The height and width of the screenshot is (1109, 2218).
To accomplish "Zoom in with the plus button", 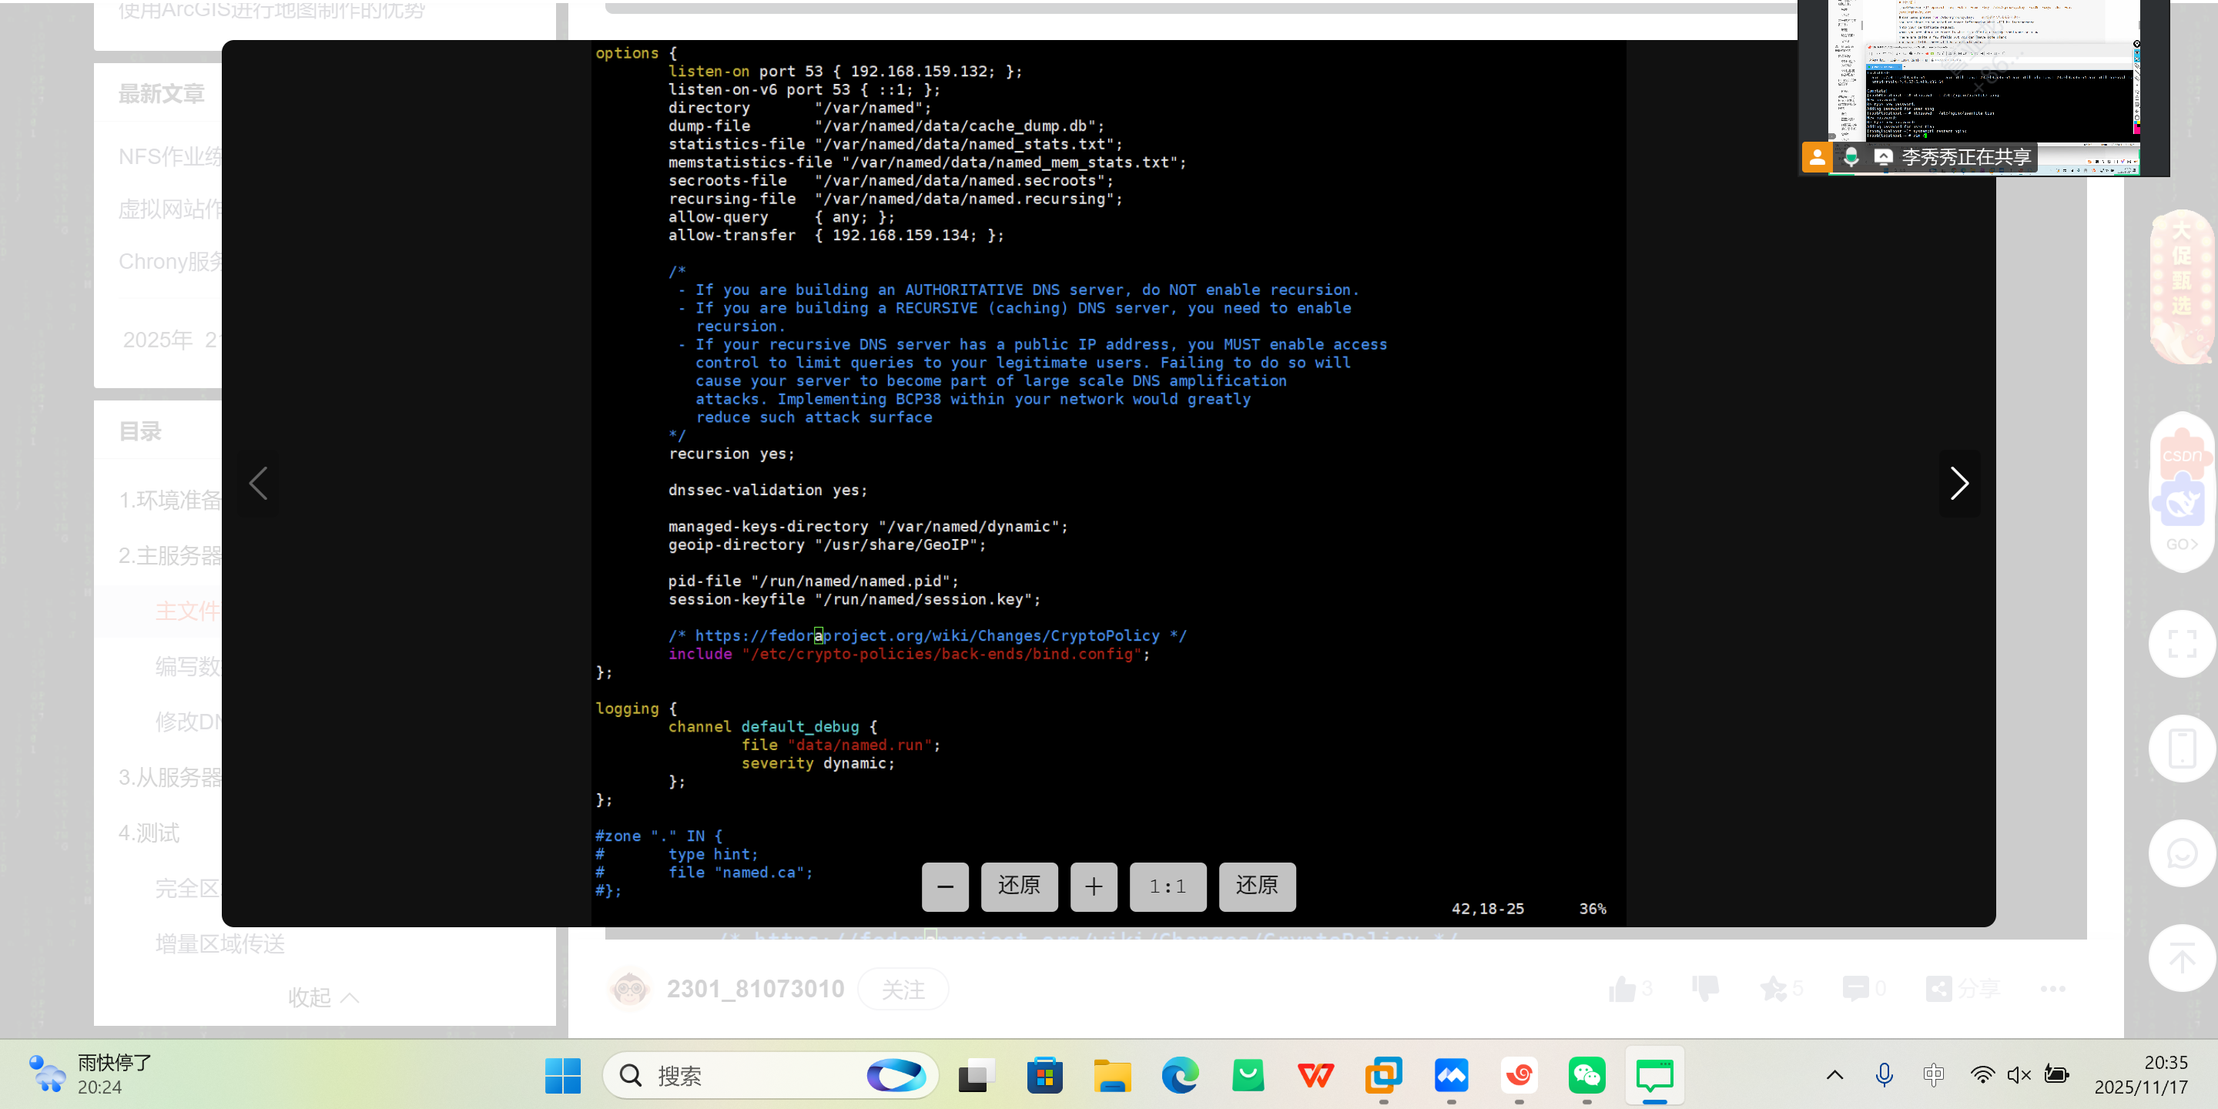I will pyautogui.click(x=1093, y=886).
